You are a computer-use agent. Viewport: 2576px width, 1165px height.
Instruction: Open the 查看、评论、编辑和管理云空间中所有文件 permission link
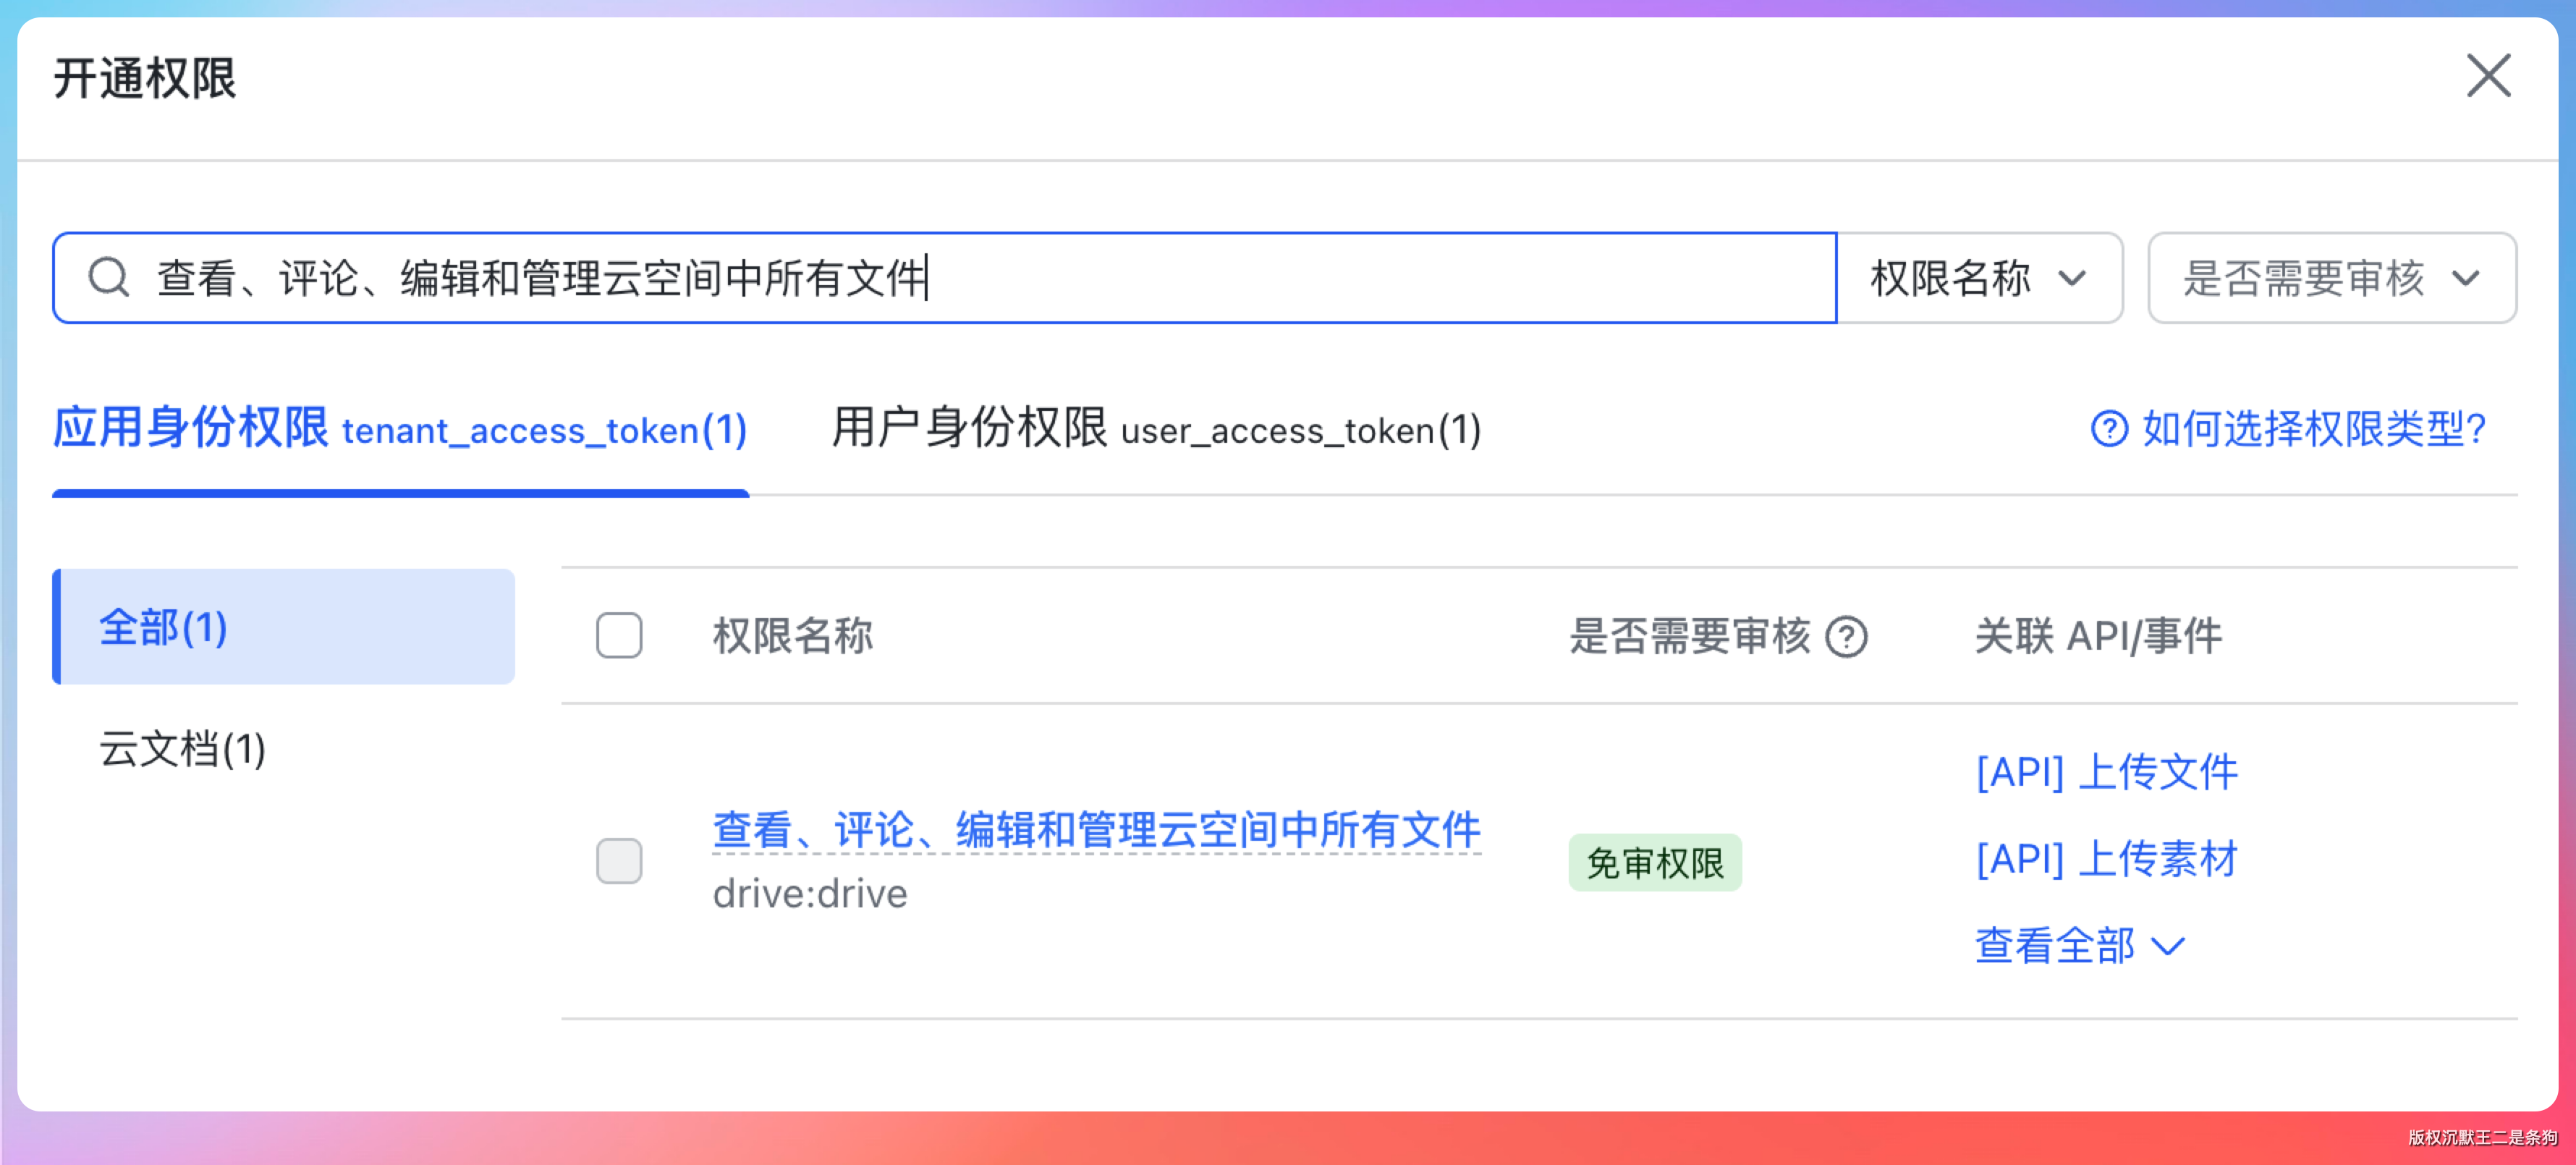tap(1096, 830)
